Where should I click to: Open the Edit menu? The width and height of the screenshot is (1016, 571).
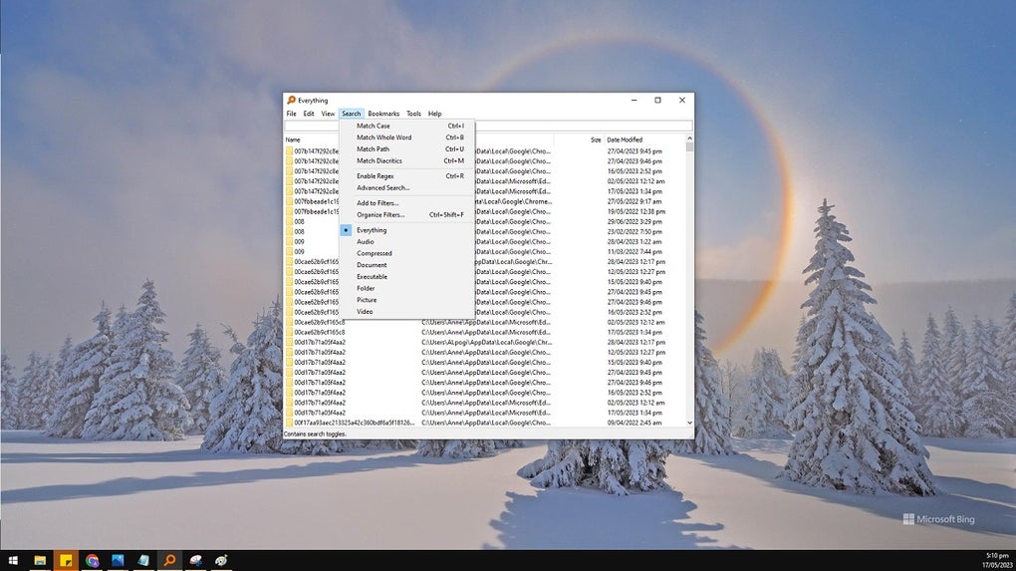click(309, 114)
